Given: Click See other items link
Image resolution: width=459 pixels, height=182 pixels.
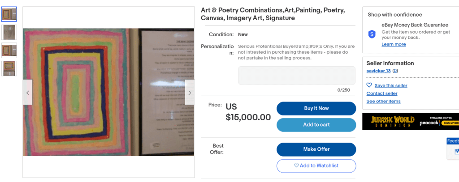Looking at the screenshot, I should (383, 102).
